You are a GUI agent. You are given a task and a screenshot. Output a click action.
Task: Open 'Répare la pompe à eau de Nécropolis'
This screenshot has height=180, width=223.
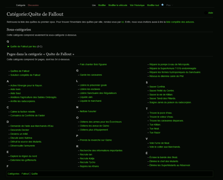click(169, 64)
